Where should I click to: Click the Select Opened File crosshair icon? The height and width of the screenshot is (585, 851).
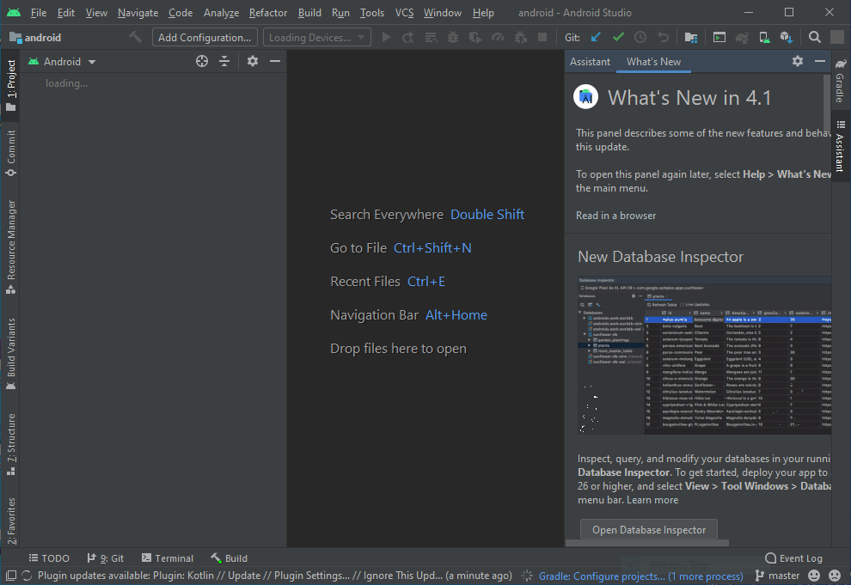click(x=202, y=61)
